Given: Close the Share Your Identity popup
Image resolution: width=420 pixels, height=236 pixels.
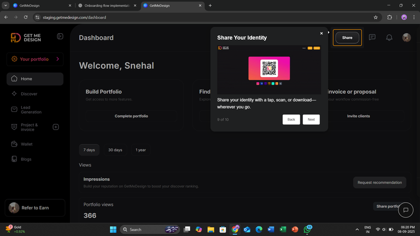Looking at the screenshot, I should (x=322, y=33).
